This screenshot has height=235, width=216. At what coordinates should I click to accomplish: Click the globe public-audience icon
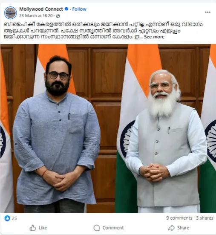pos(58,16)
